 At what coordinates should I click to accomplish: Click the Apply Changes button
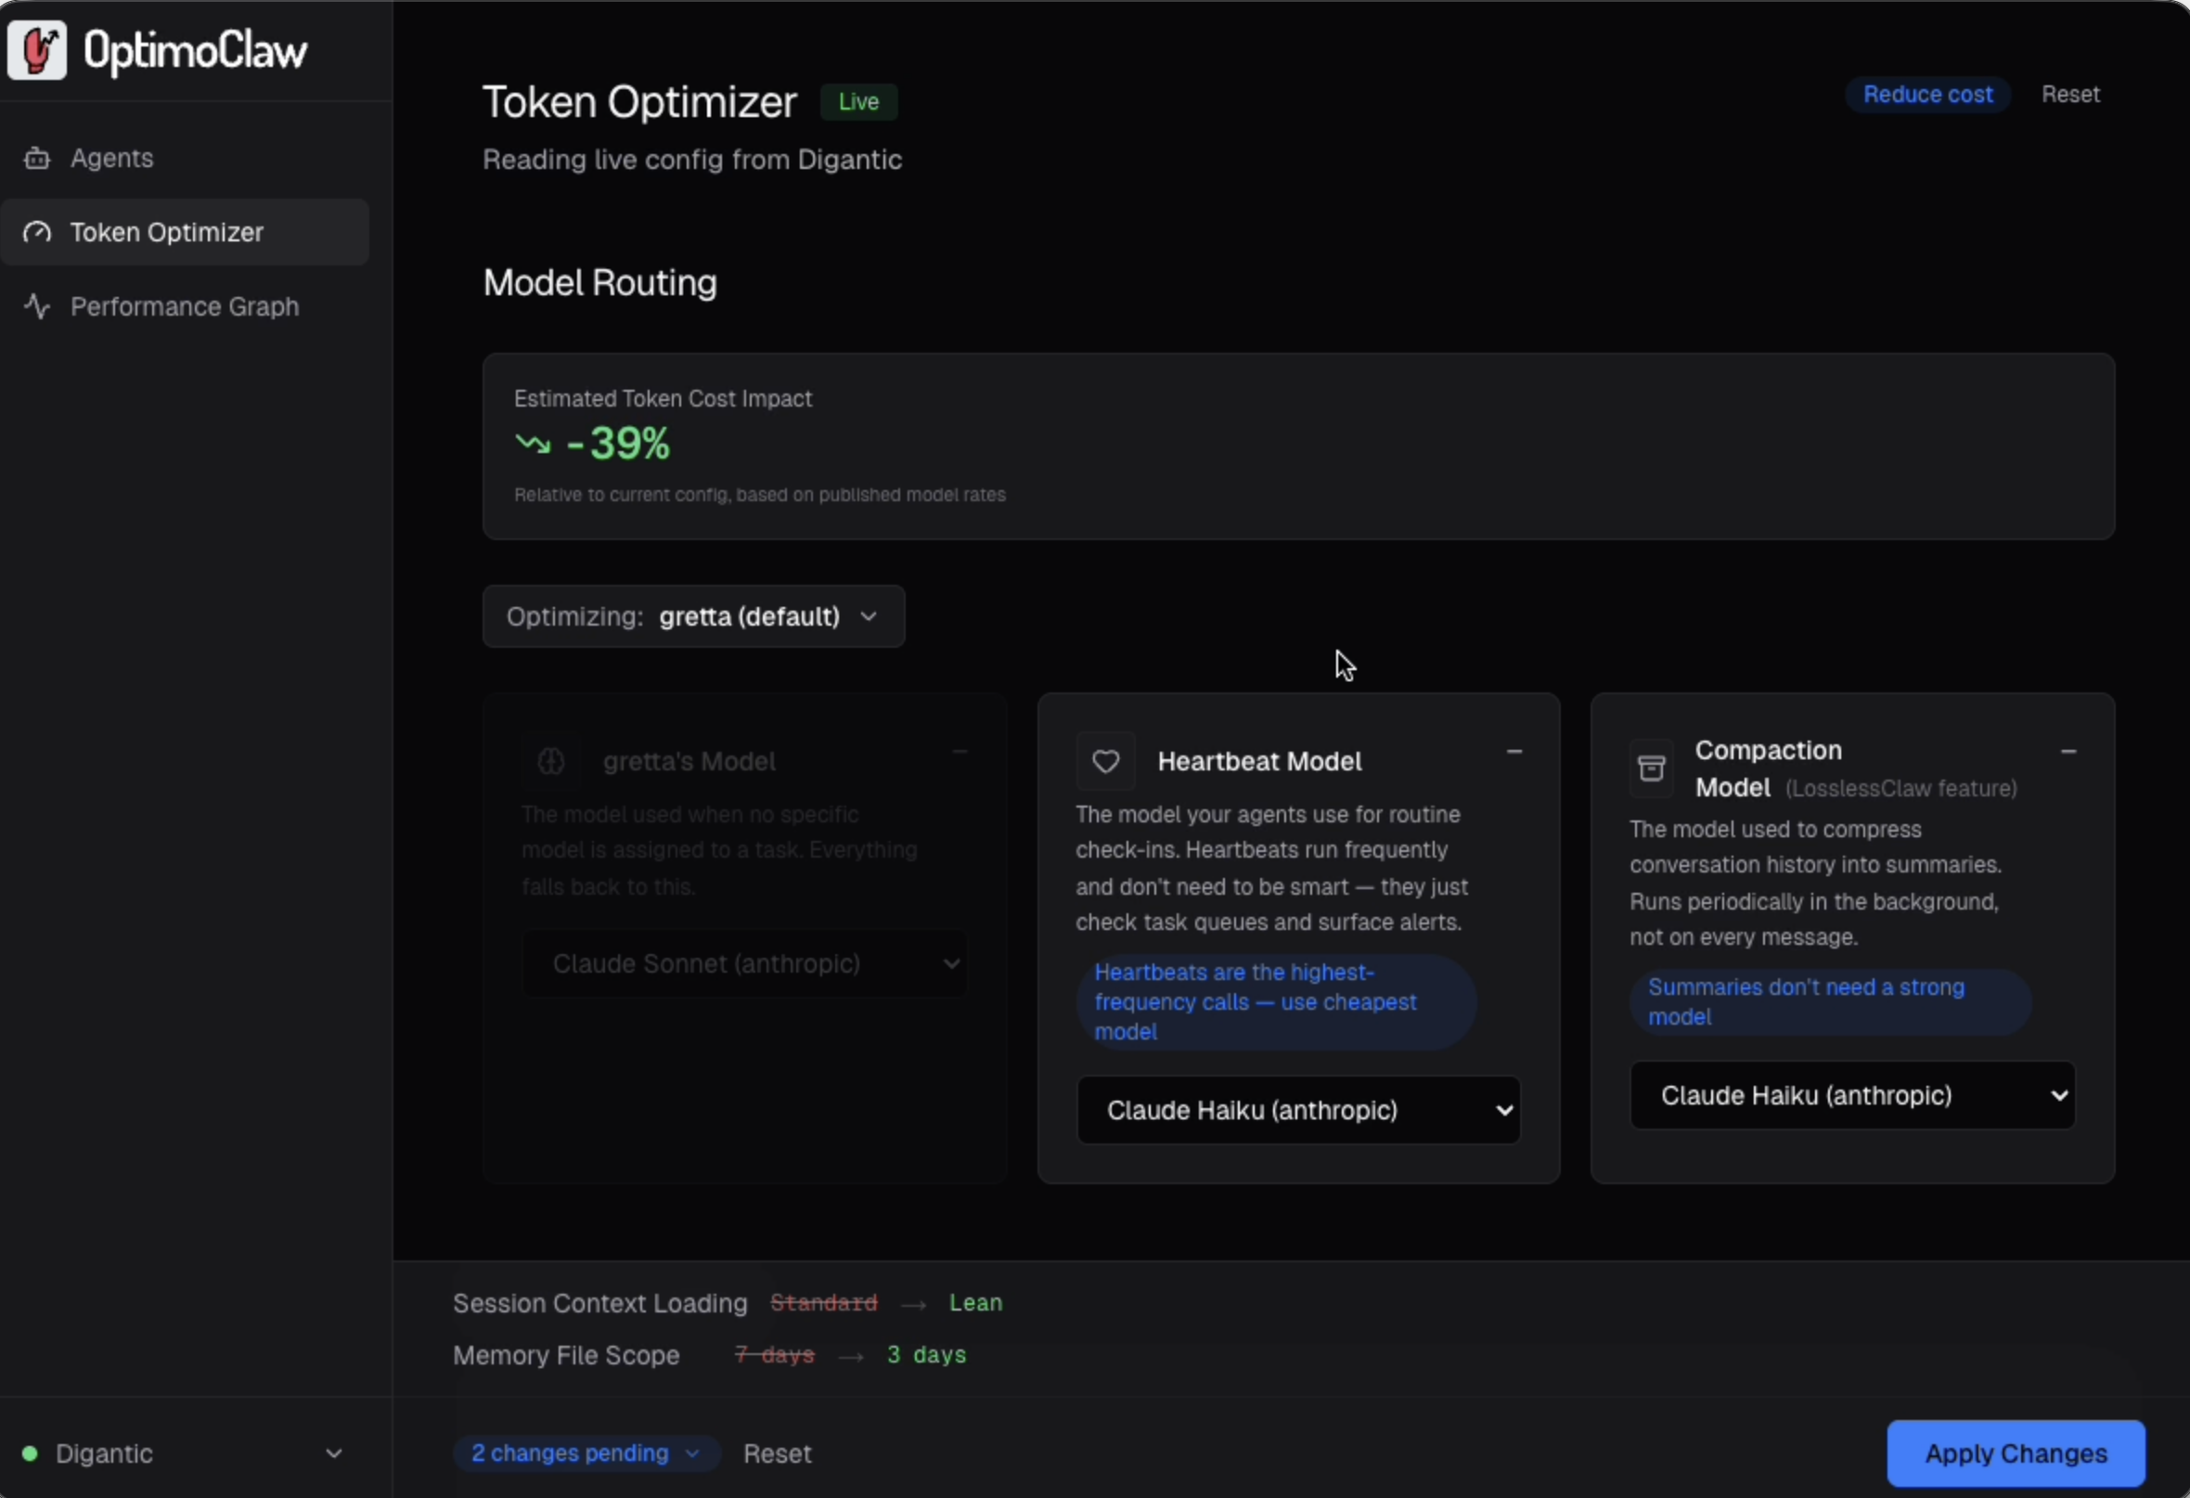2016,1453
